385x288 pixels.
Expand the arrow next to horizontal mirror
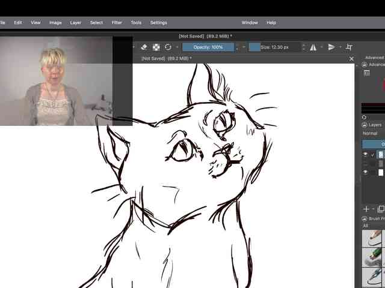[322, 47]
